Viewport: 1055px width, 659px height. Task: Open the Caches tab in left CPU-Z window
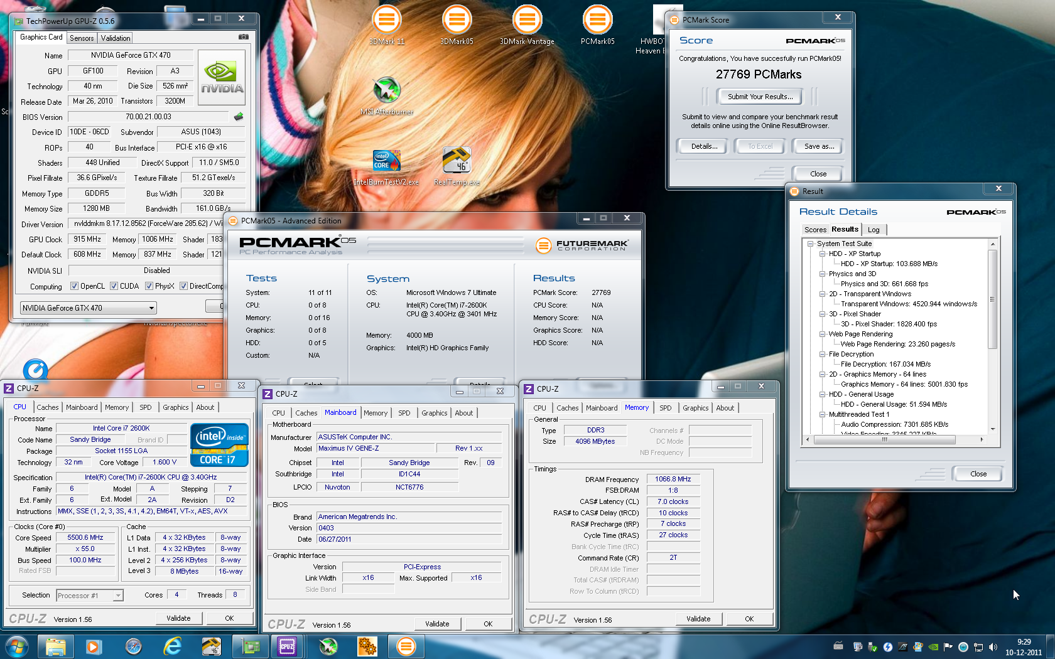coord(47,407)
